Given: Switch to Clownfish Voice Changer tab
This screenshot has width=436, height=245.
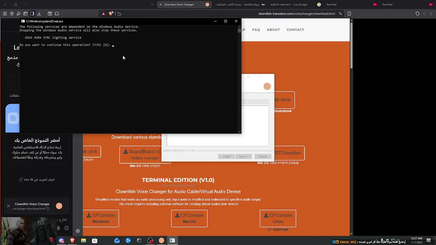Looking at the screenshot, I should [x=184, y=4].
